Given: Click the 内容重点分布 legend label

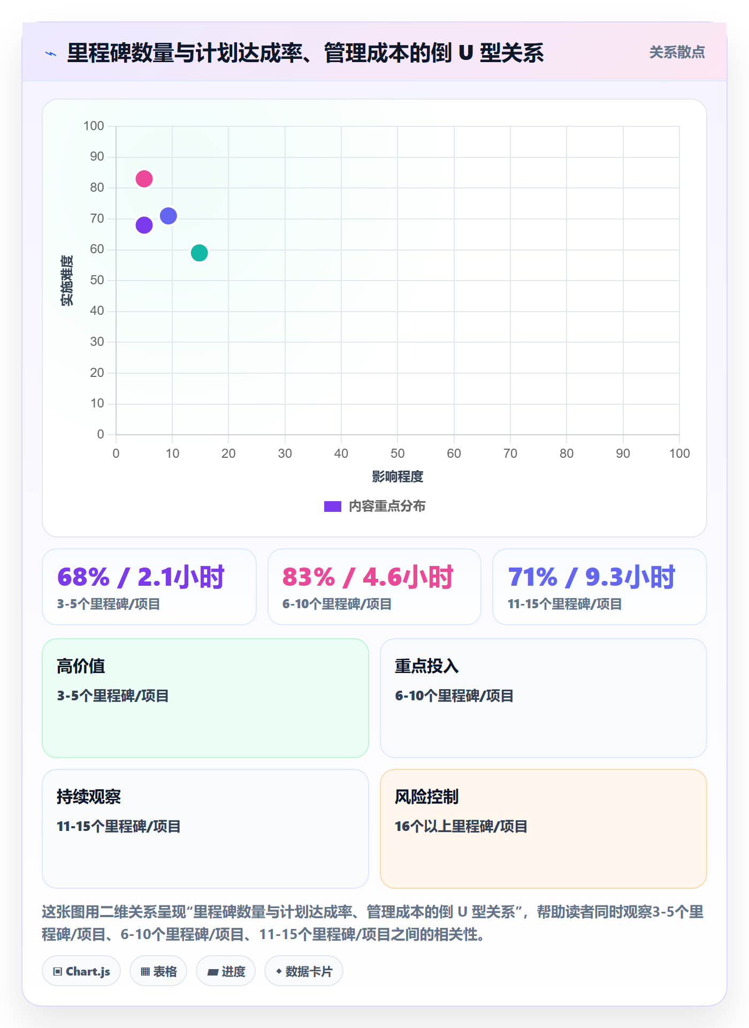Looking at the screenshot, I should [387, 507].
